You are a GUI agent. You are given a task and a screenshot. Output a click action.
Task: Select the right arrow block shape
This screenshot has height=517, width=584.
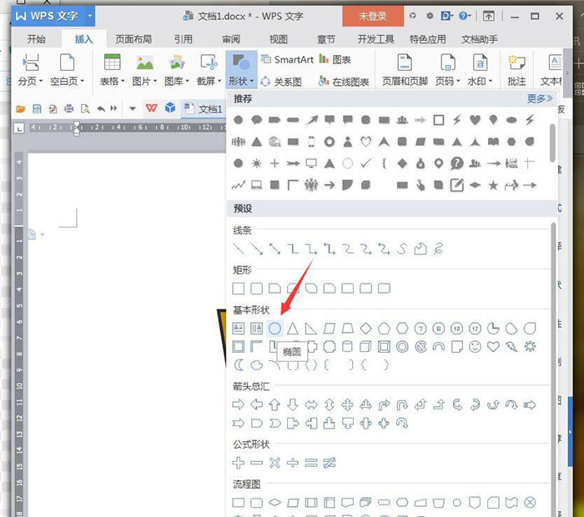coord(239,404)
